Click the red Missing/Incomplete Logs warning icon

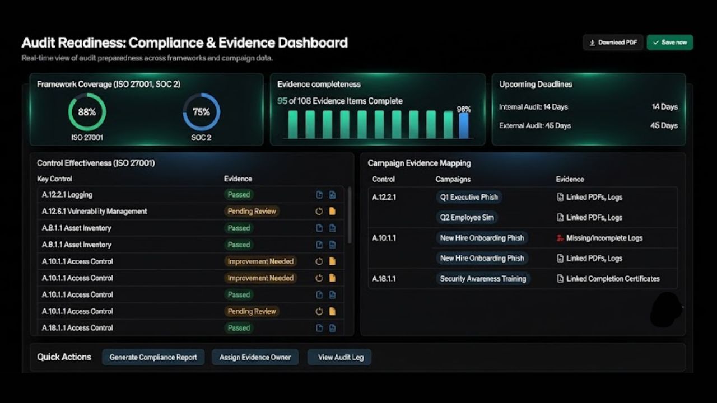tap(560, 238)
